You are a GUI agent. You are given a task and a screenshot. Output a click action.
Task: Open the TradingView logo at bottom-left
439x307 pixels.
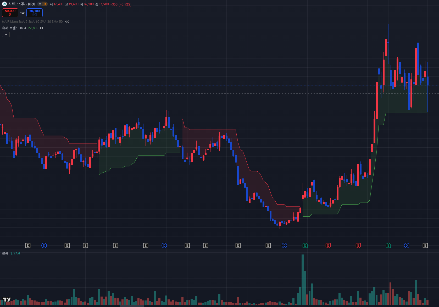click(7, 299)
